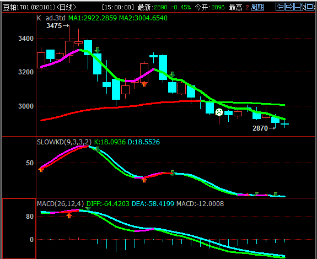Viewport: 317px width, 259px height.
Task: Click the sad face marker on chart
Action: (219, 112)
